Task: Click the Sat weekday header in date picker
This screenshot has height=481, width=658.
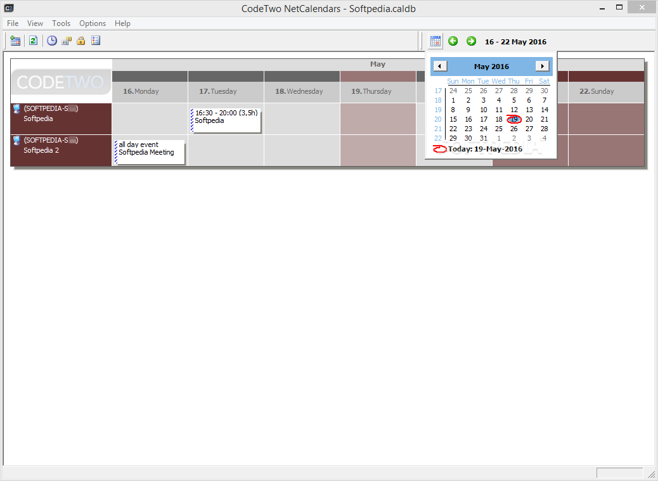Action: (x=545, y=81)
